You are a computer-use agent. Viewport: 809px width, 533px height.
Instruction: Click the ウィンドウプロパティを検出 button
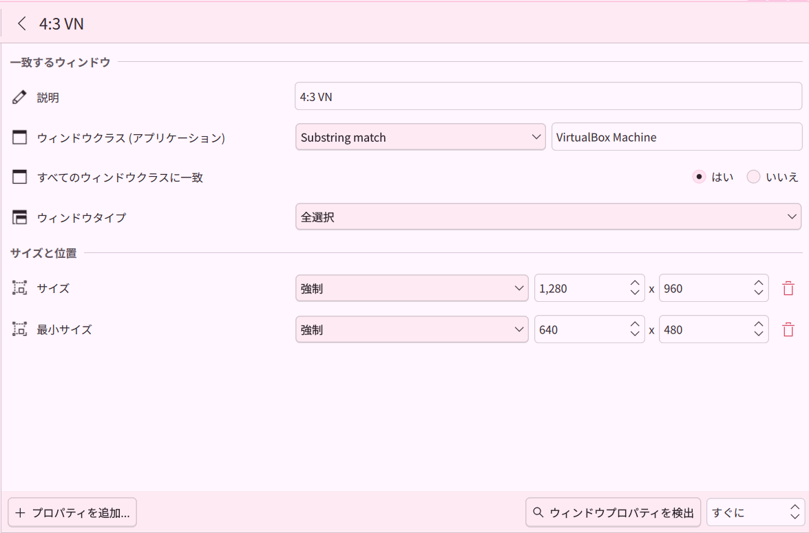(613, 512)
